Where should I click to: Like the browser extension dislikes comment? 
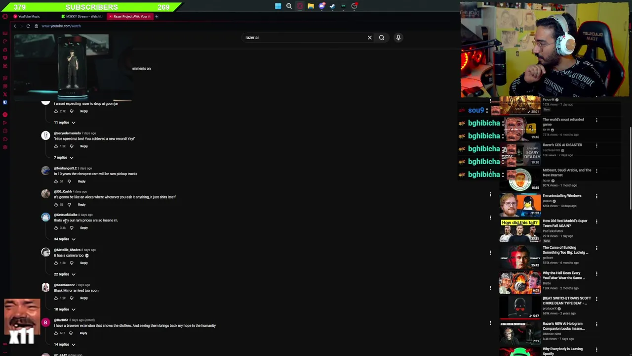(56, 333)
